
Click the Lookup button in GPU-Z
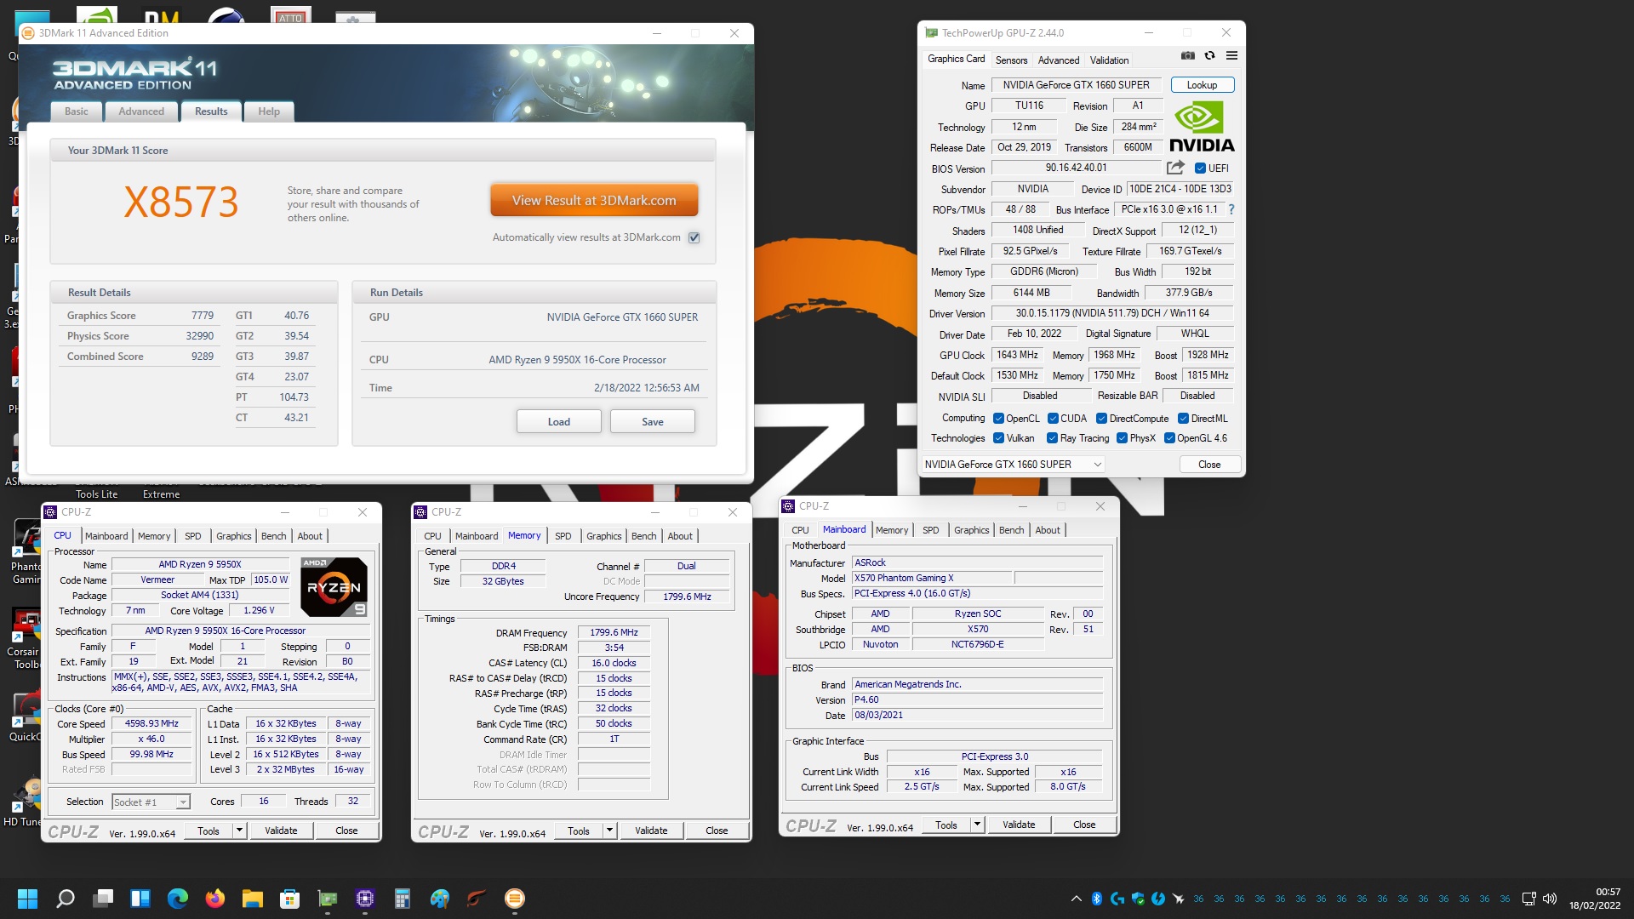[x=1202, y=85]
